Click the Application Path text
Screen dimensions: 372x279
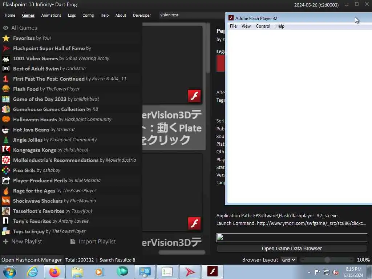277,216
